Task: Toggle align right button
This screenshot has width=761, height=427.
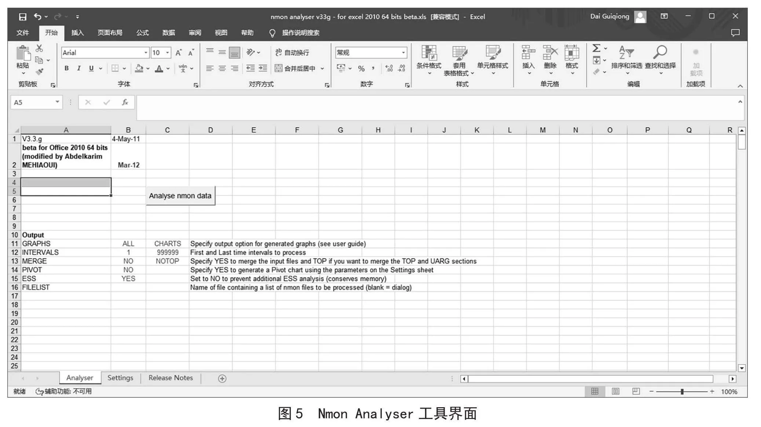Action: click(x=234, y=68)
